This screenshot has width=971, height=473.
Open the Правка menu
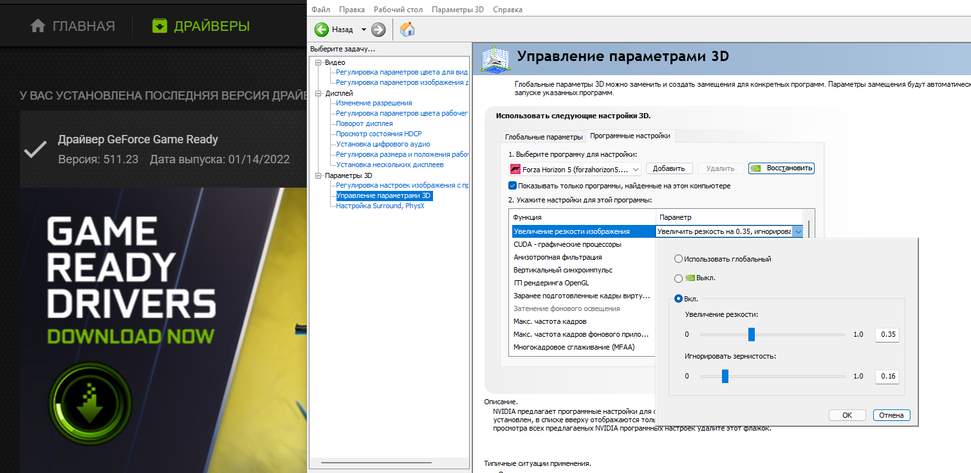[x=351, y=10]
